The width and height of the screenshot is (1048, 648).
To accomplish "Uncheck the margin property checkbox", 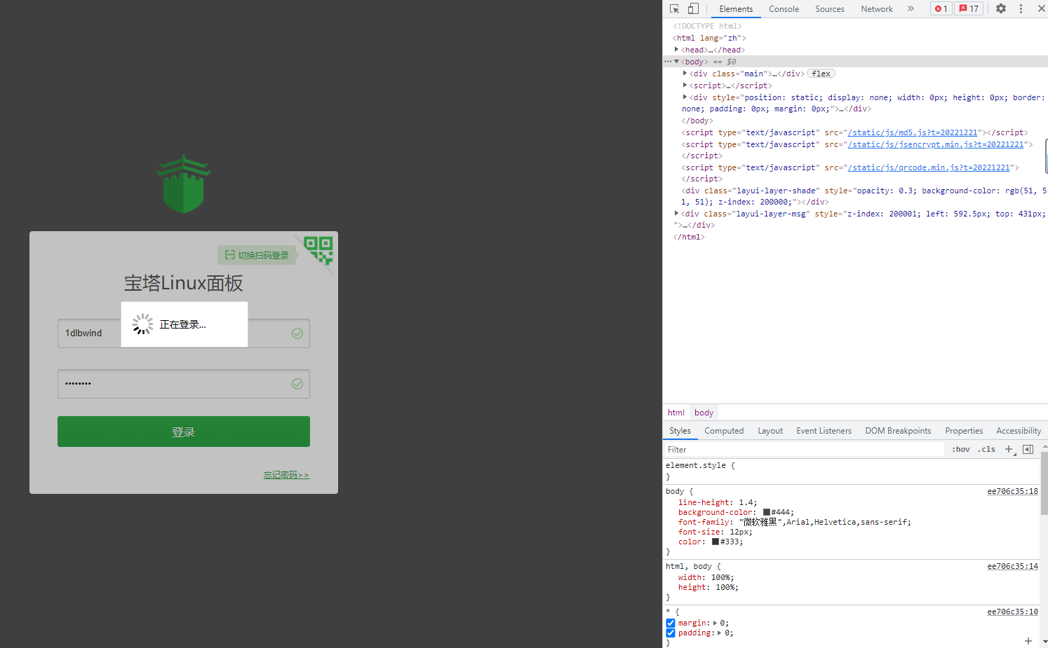I will click(x=671, y=623).
